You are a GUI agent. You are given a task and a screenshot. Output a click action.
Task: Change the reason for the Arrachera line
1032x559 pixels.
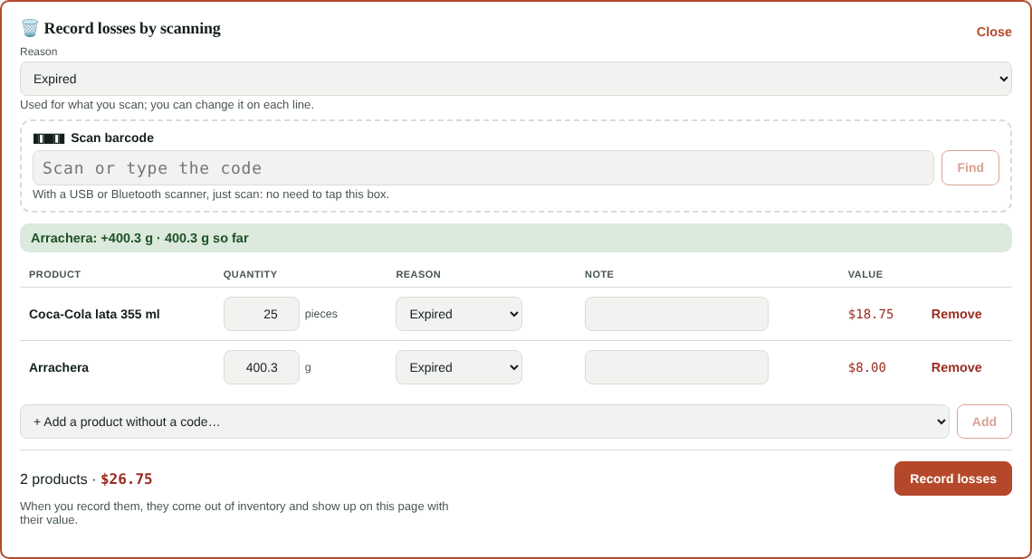(459, 367)
